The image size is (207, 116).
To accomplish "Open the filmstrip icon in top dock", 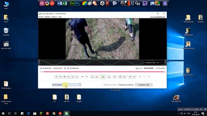I will [165, 3].
